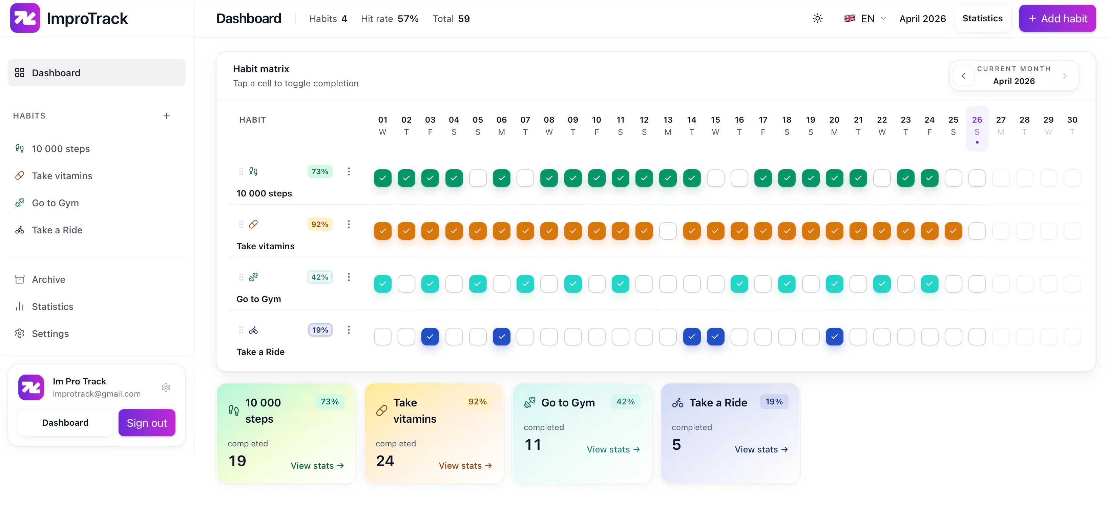Click footsteps icon on the 10 000 steps card

[234, 410]
